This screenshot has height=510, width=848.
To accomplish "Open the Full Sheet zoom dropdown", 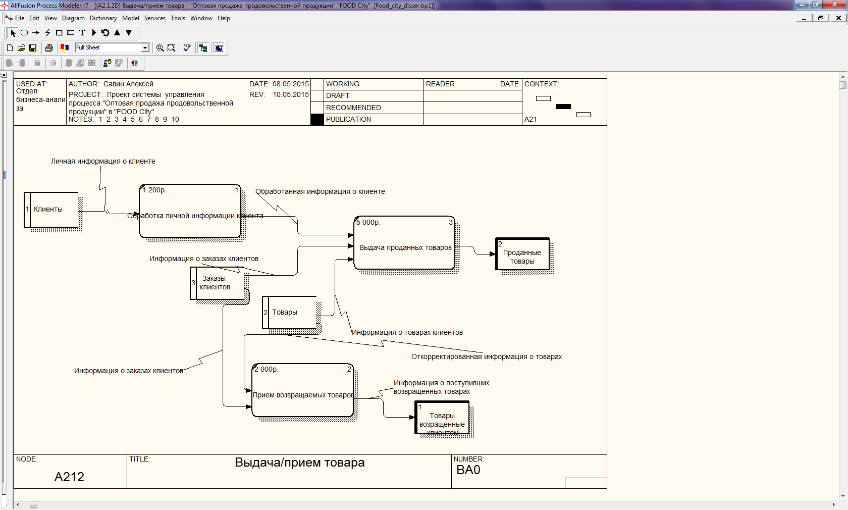I will [145, 48].
